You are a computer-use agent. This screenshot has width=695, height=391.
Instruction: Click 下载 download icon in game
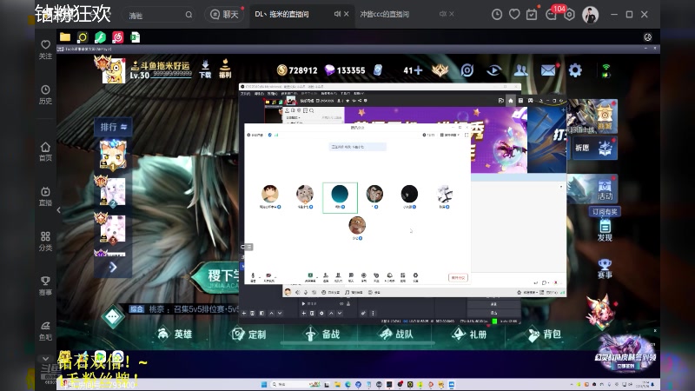coord(205,70)
